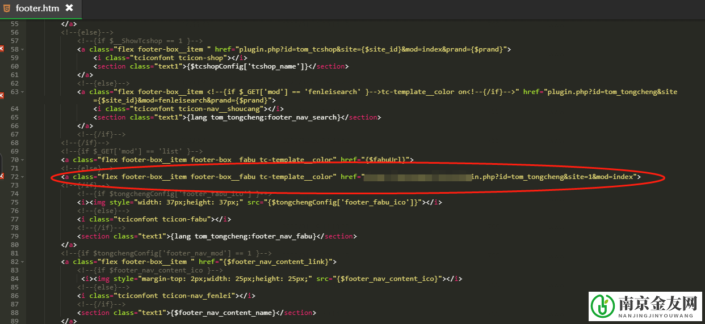Click the HTML5 file icon on the tab
Image resolution: width=705 pixels, height=324 pixels.
click(x=7, y=8)
